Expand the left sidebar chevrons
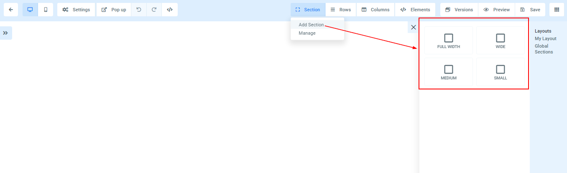Viewport: 567px width, 173px height. [x=6, y=33]
